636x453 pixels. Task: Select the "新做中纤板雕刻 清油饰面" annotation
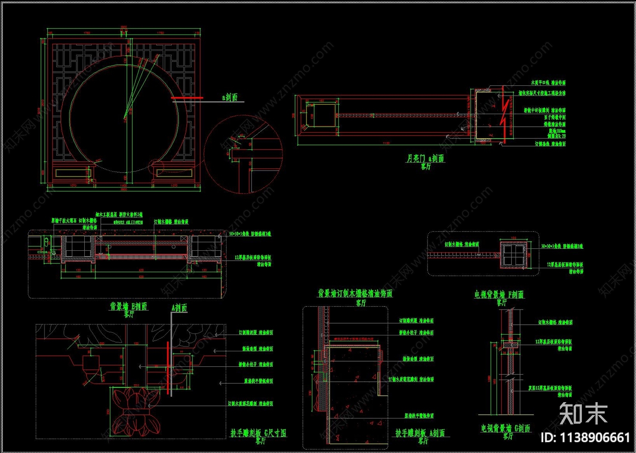[x=545, y=110]
